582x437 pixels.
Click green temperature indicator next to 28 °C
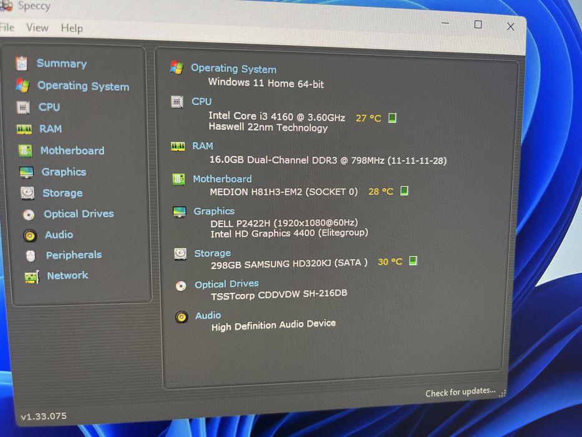coord(404,190)
